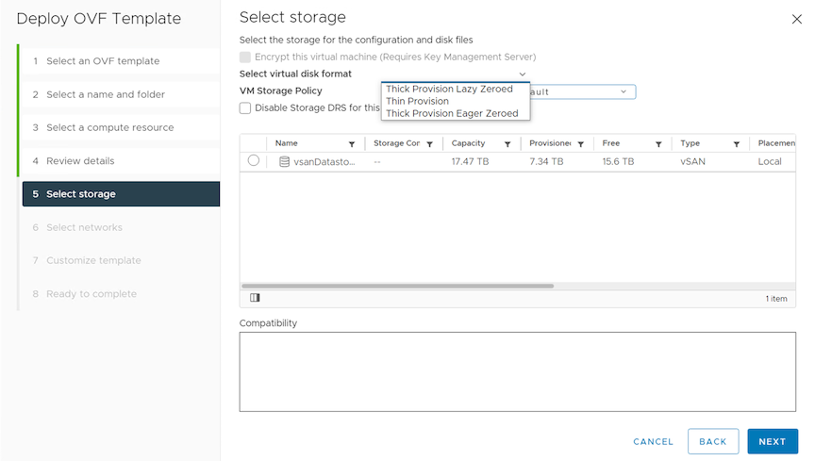Go to step 4 Review details
This screenshot has height=461, width=815.
(x=121, y=161)
